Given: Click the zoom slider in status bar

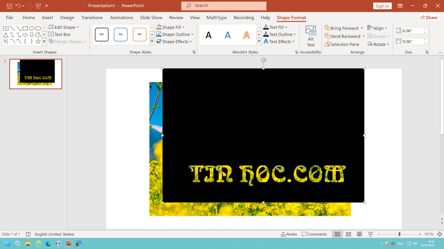Looking at the screenshot, I should (399, 234).
